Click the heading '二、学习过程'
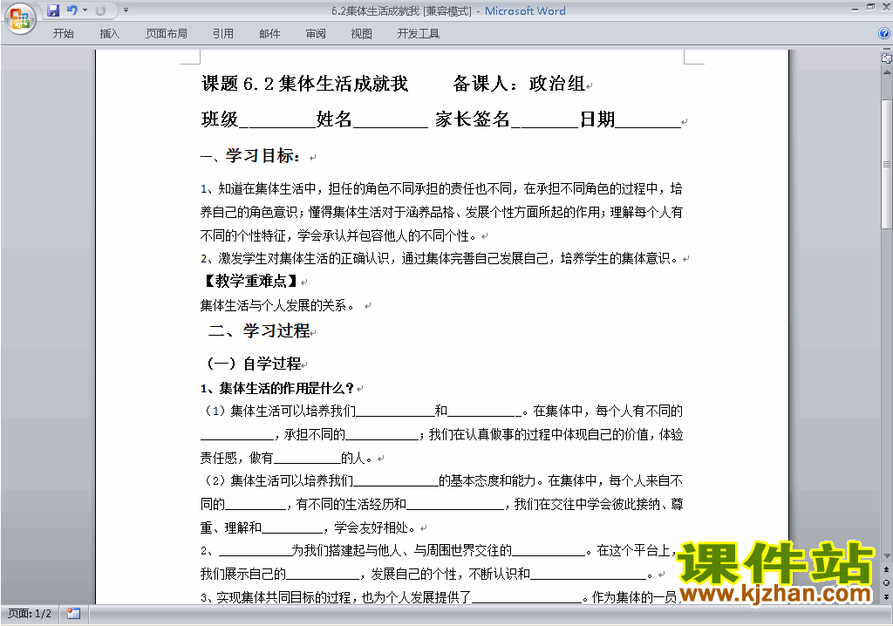Viewport: 893px width, 626px height. [x=259, y=330]
